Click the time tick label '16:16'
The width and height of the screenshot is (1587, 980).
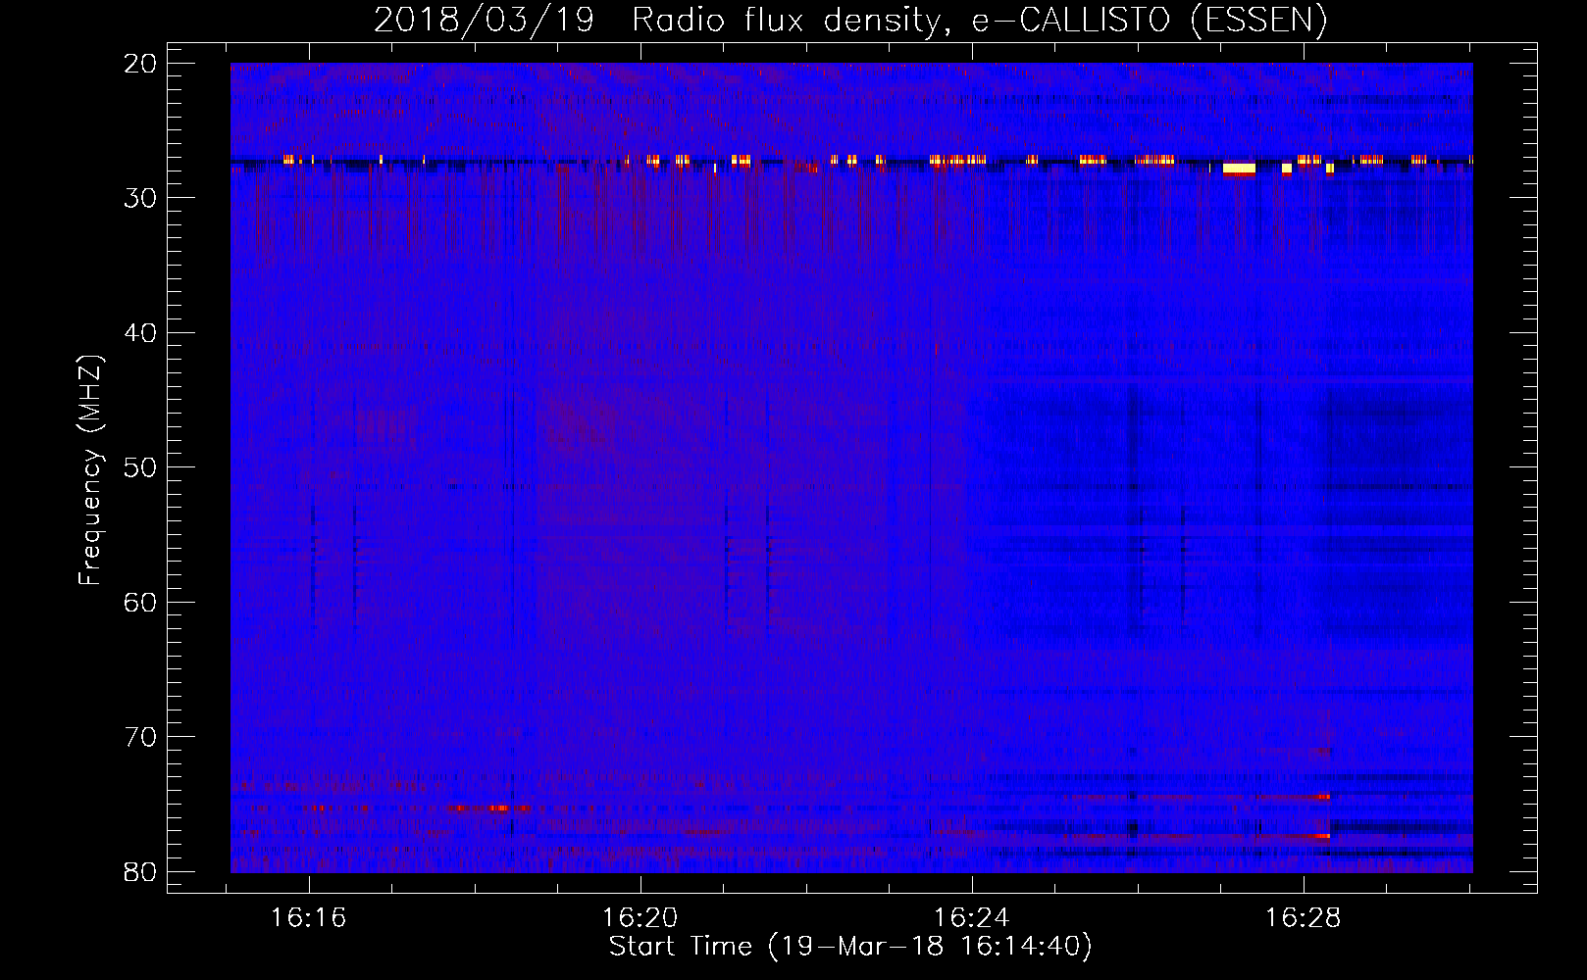tap(309, 918)
